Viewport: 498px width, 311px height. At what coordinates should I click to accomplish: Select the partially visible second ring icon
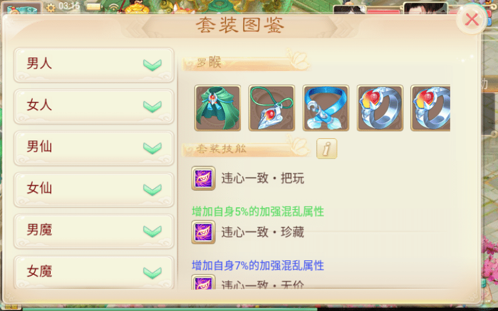pyautogui.click(x=431, y=108)
